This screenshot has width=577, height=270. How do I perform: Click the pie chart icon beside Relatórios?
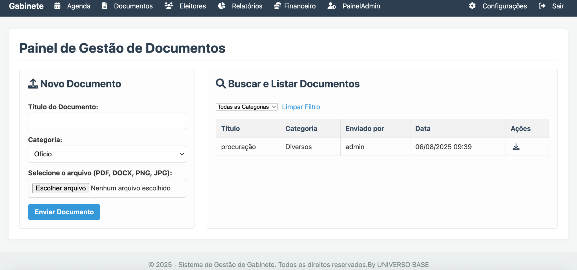pyautogui.click(x=222, y=6)
